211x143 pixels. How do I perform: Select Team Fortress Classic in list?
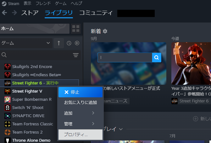[33, 124]
